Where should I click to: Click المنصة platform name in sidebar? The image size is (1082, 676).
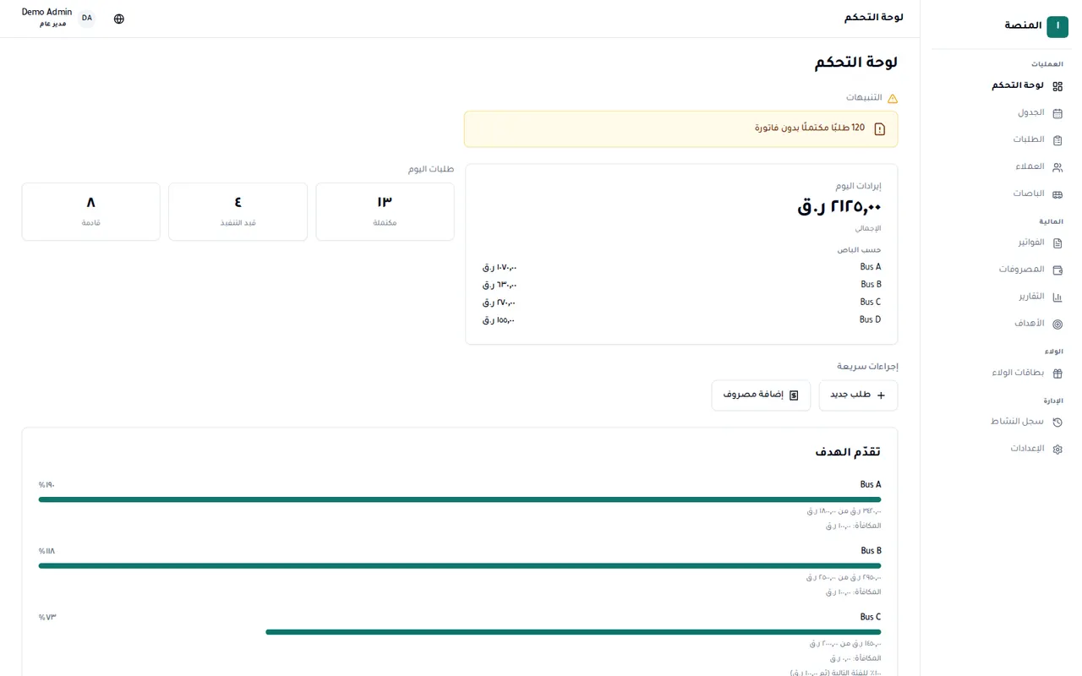(1023, 26)
